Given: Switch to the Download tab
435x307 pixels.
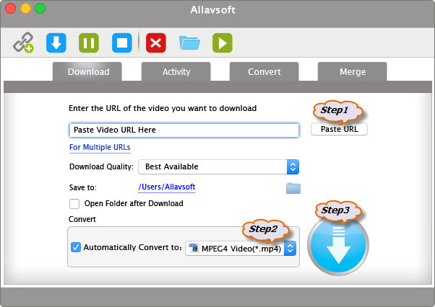Looking at the screenshot, I should (x=87, y=71).
